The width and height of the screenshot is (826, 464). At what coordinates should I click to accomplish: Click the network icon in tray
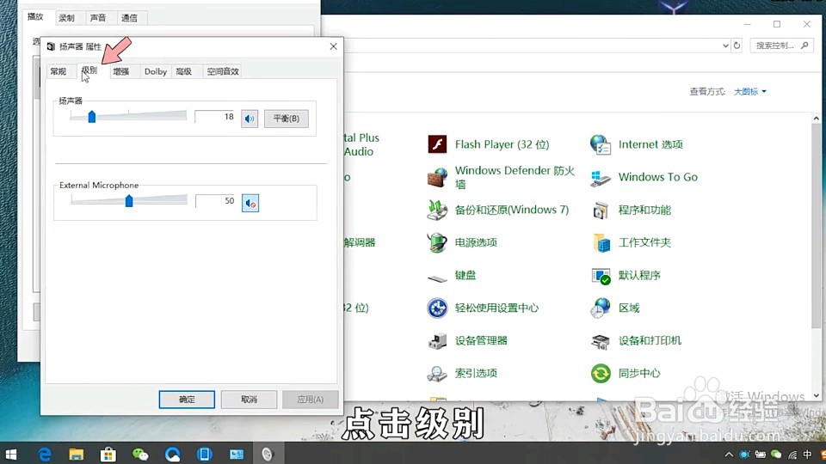click(x=792, y=455)
